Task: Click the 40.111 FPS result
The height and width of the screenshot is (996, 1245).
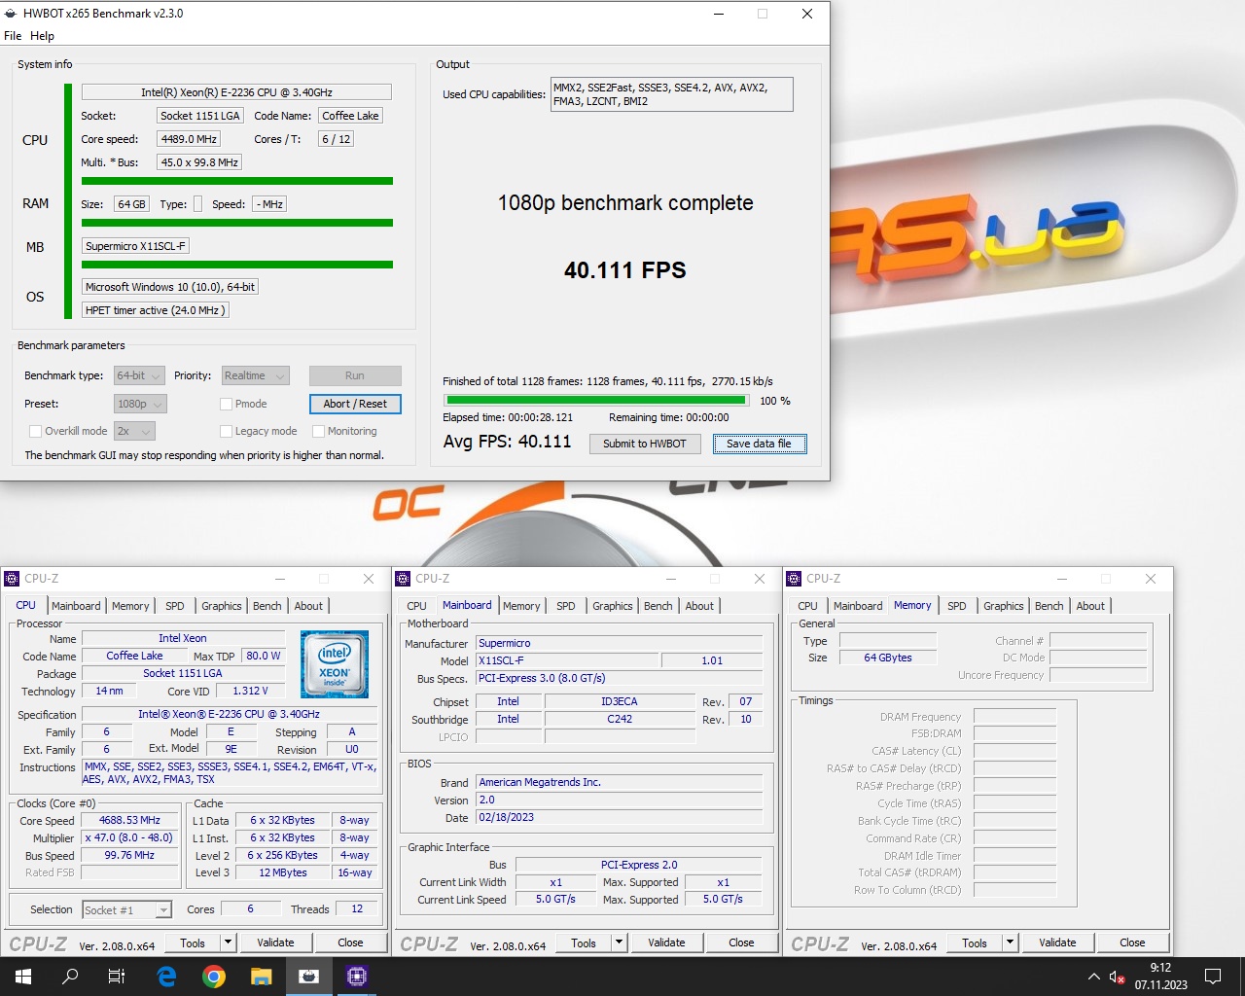Action: pyautogui.click(x=625, y=270)
